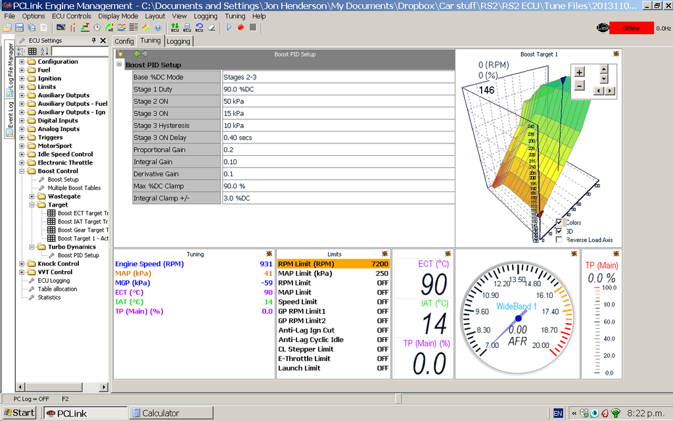Click the gray forward arrow in Boost PID Setup
The height and width of the screenshot is (421, 673).
coord(145,54)
